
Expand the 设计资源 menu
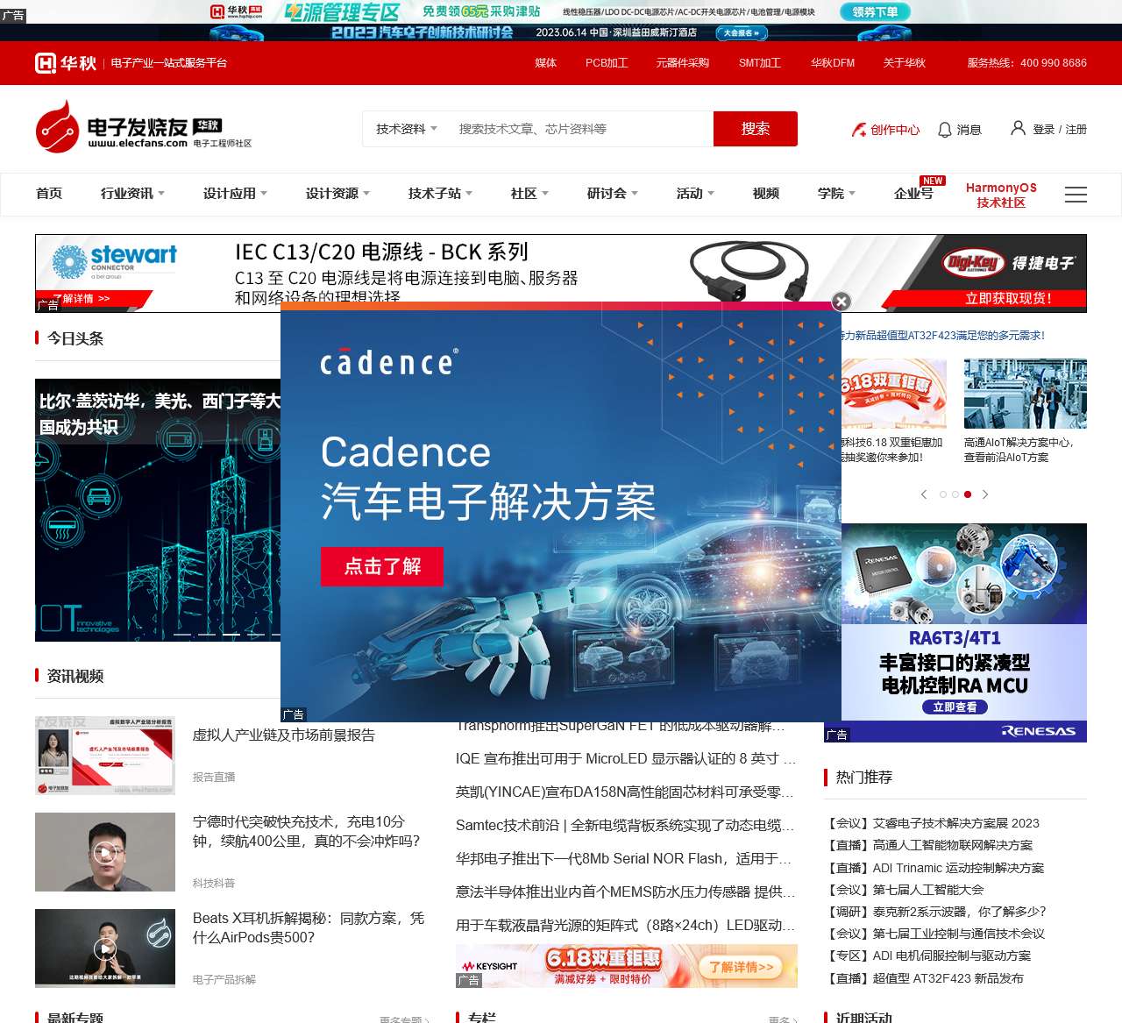pos(337,194)
